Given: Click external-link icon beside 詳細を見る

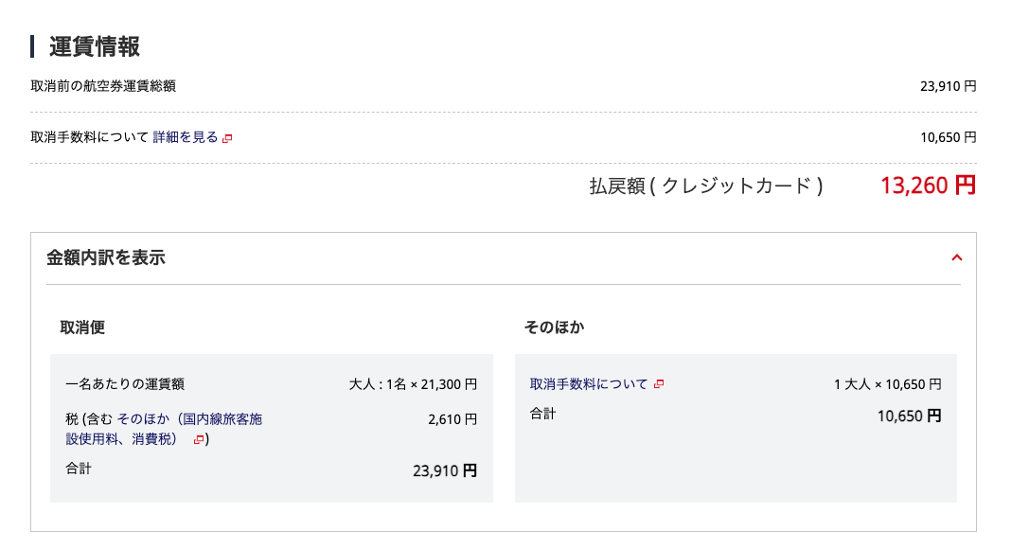Looking at the screenshot, I should click(x=227, y=138).
